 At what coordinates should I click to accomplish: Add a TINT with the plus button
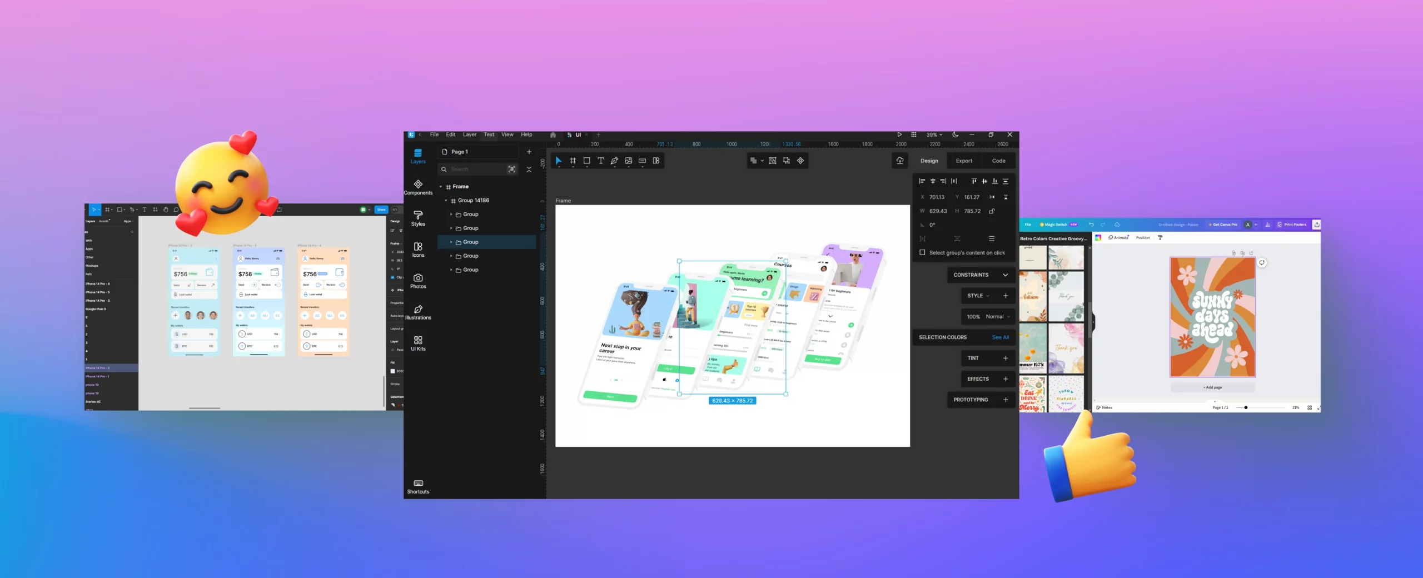tap(1006, 358)
